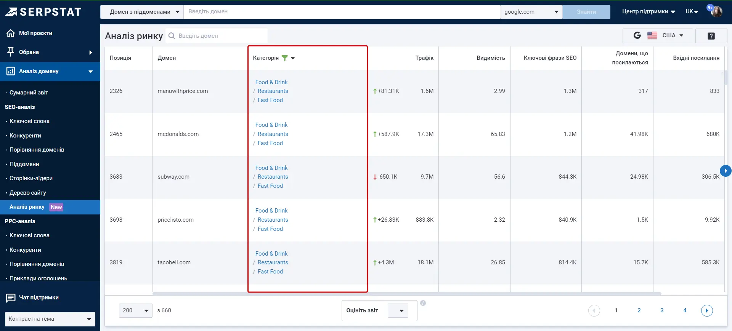Screen dimensions: 732x331
Task: Open support chat icon
Action: [x=11, y=297]
